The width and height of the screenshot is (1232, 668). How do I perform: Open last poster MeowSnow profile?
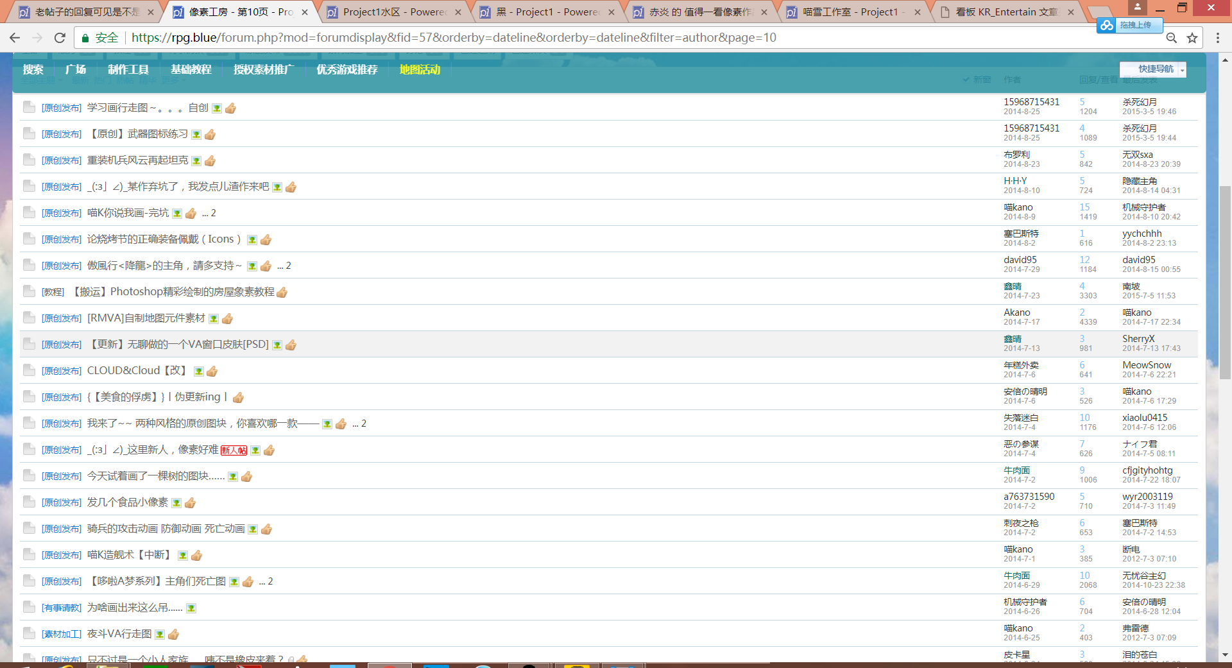tap(1147, 365)
